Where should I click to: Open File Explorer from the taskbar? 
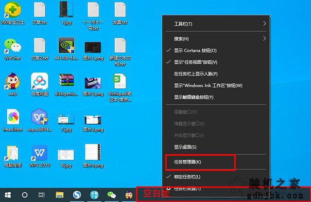coord(59,195)
